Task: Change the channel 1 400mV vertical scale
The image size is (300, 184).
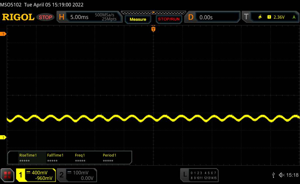Action: (40, 173)
